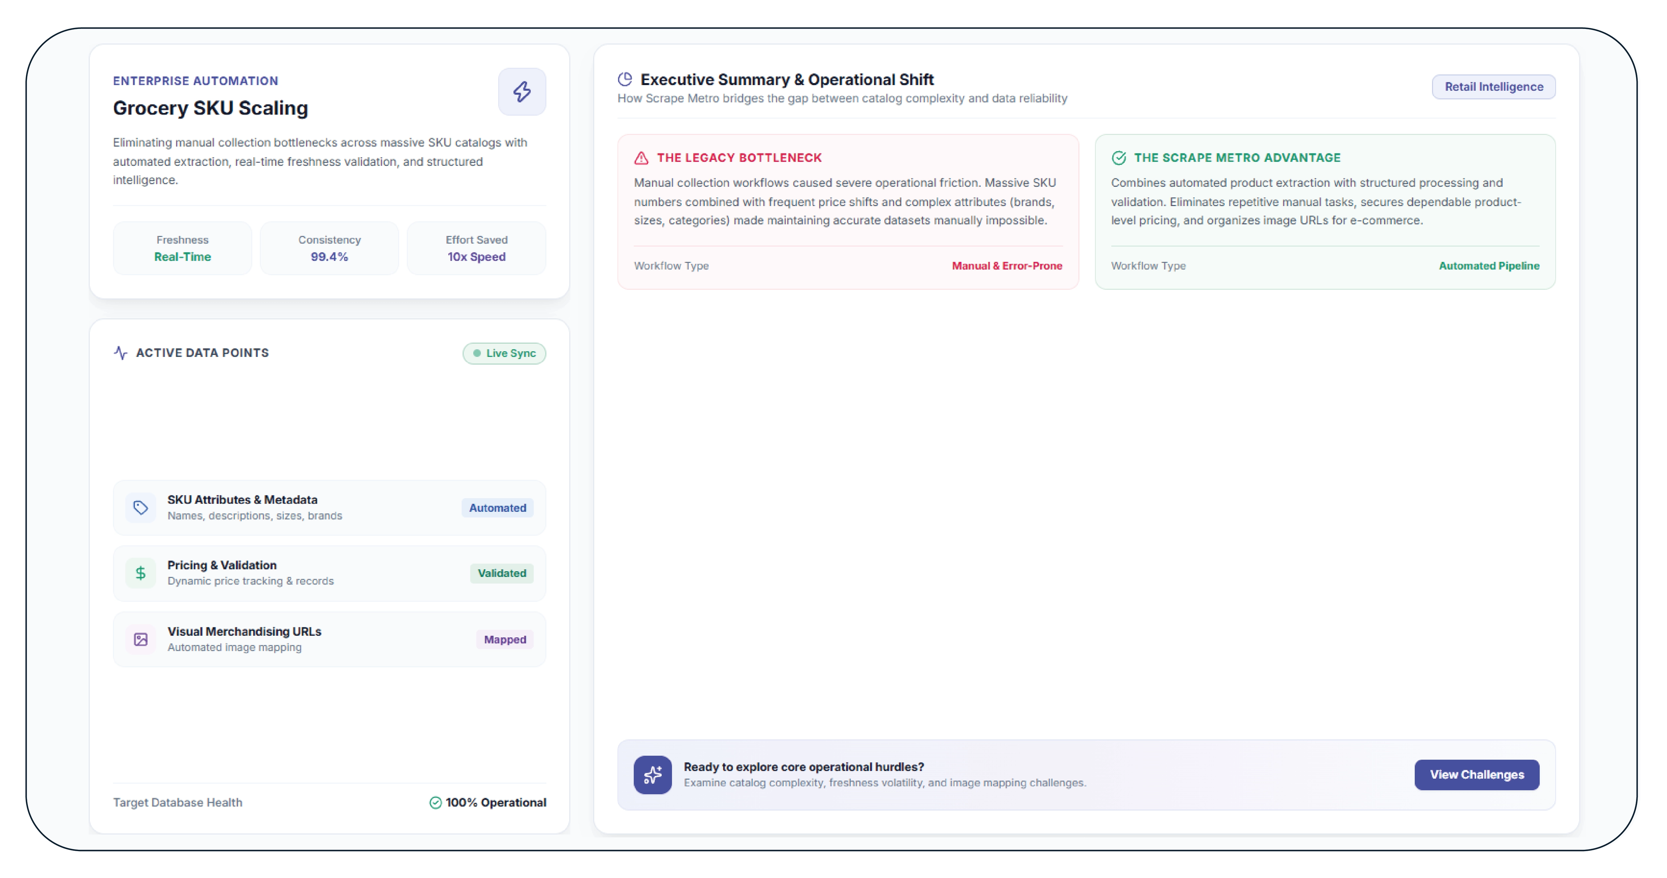
Task: Click The Scrape Metro Advantage heading
Action: click(1237, 158)
